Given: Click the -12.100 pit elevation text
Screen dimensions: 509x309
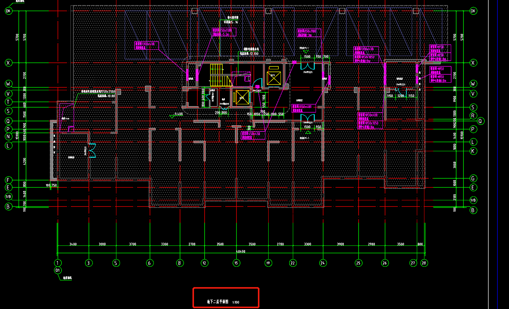Looking at the screenshot, I should click(249, 54).
